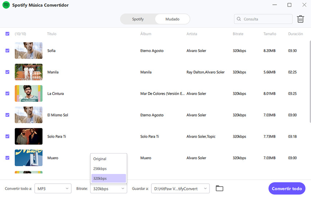Click the Bitrate column header
The width and height of the screenshot is (311, 197).
tap(238, 34)
